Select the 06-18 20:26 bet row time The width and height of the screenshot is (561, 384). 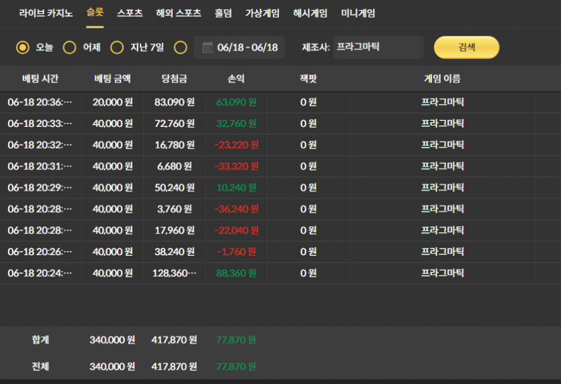(40, 252)
